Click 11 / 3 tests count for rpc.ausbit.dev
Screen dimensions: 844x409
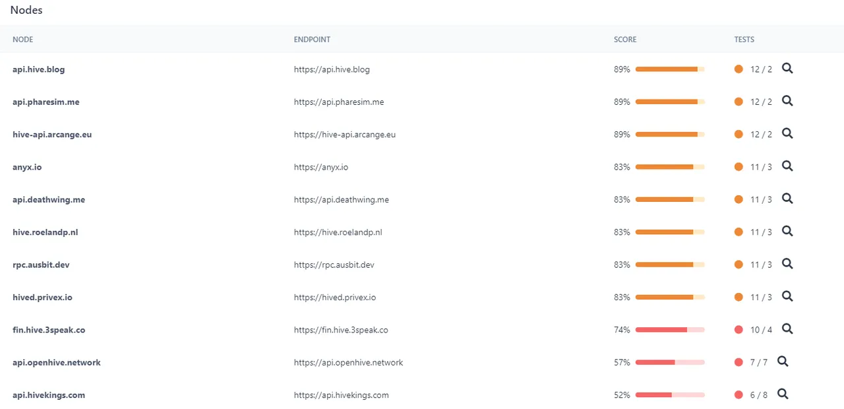point(761,265)
